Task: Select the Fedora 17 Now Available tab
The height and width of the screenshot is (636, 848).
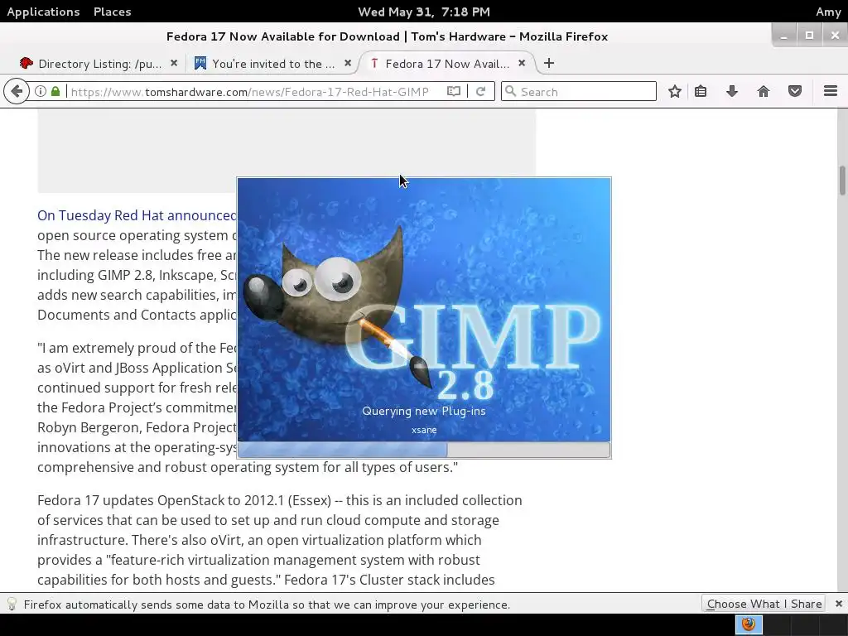Action: click(446, 63)
